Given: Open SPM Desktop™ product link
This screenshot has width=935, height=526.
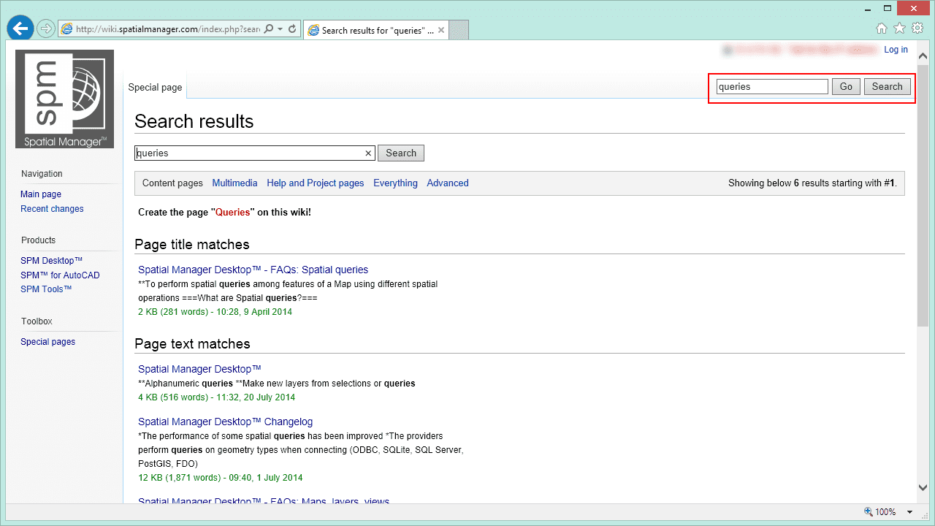Looking at the screenshot, I should [x=51, y=261].
